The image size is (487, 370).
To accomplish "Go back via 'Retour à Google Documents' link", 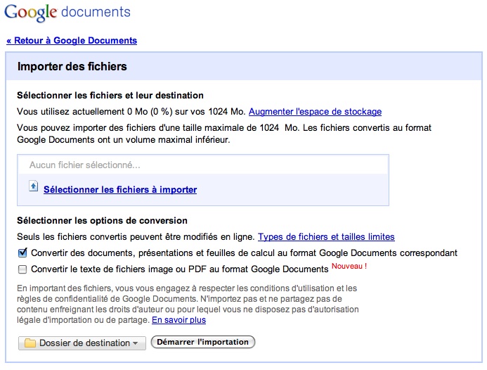I will [x=72, y=40].
